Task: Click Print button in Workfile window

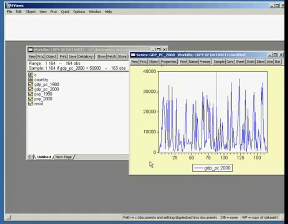Action: 63,56
